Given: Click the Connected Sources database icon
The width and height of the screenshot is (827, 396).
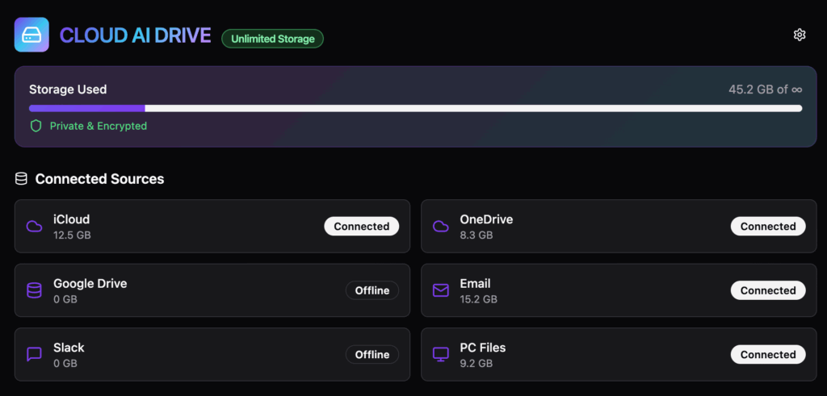Looking at the screenshot, I should [21, 179].
